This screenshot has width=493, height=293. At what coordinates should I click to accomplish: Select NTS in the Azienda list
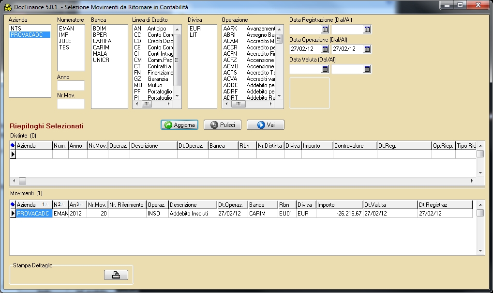[16, 29]
